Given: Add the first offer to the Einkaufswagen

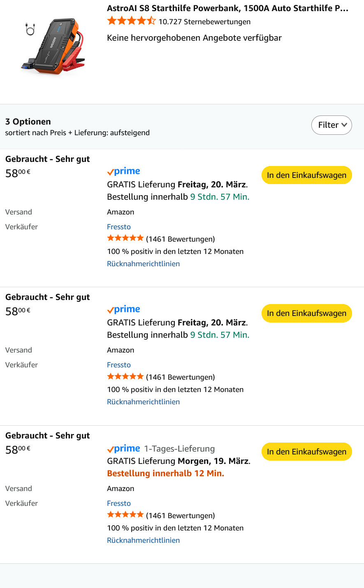Looking at the screenshot, I should (306, 175).
